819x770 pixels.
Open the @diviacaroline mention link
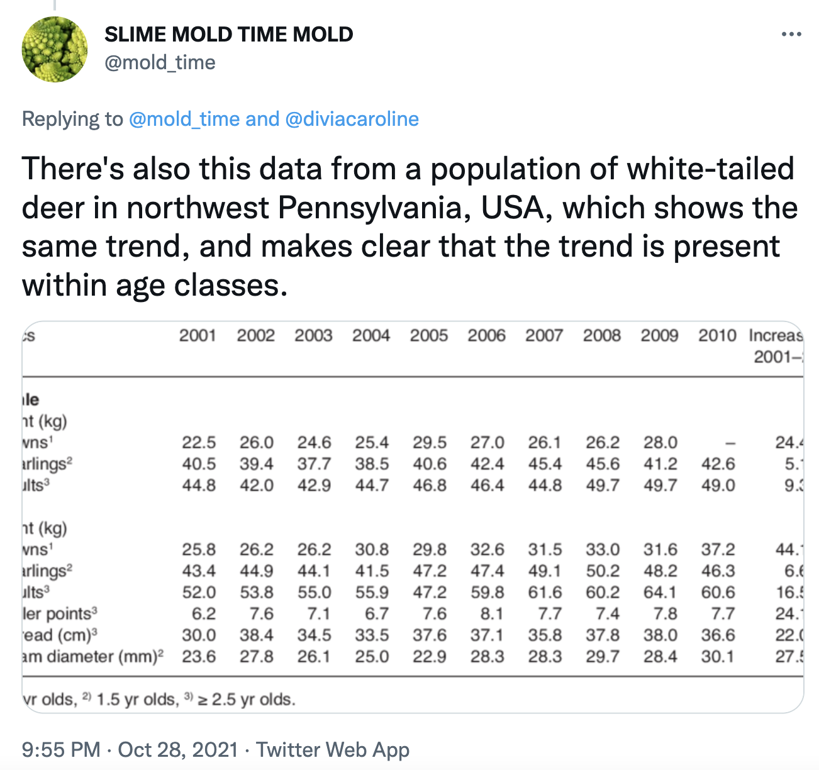pos(352,119)
